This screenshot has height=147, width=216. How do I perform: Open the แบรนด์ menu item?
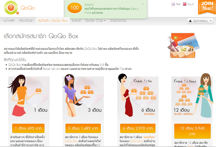coord(76,21)
